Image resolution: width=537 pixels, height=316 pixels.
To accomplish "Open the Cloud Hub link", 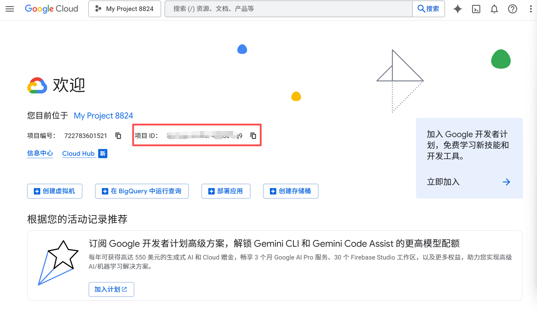I will 78,154.
